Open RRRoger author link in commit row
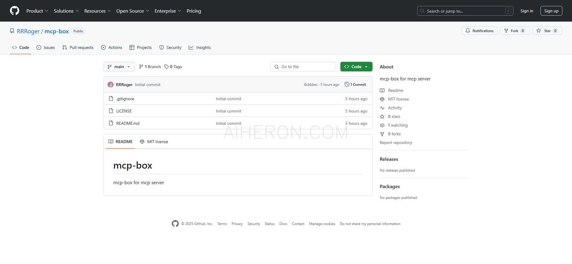This screenshot has height=264, width=572. [124, 85]
